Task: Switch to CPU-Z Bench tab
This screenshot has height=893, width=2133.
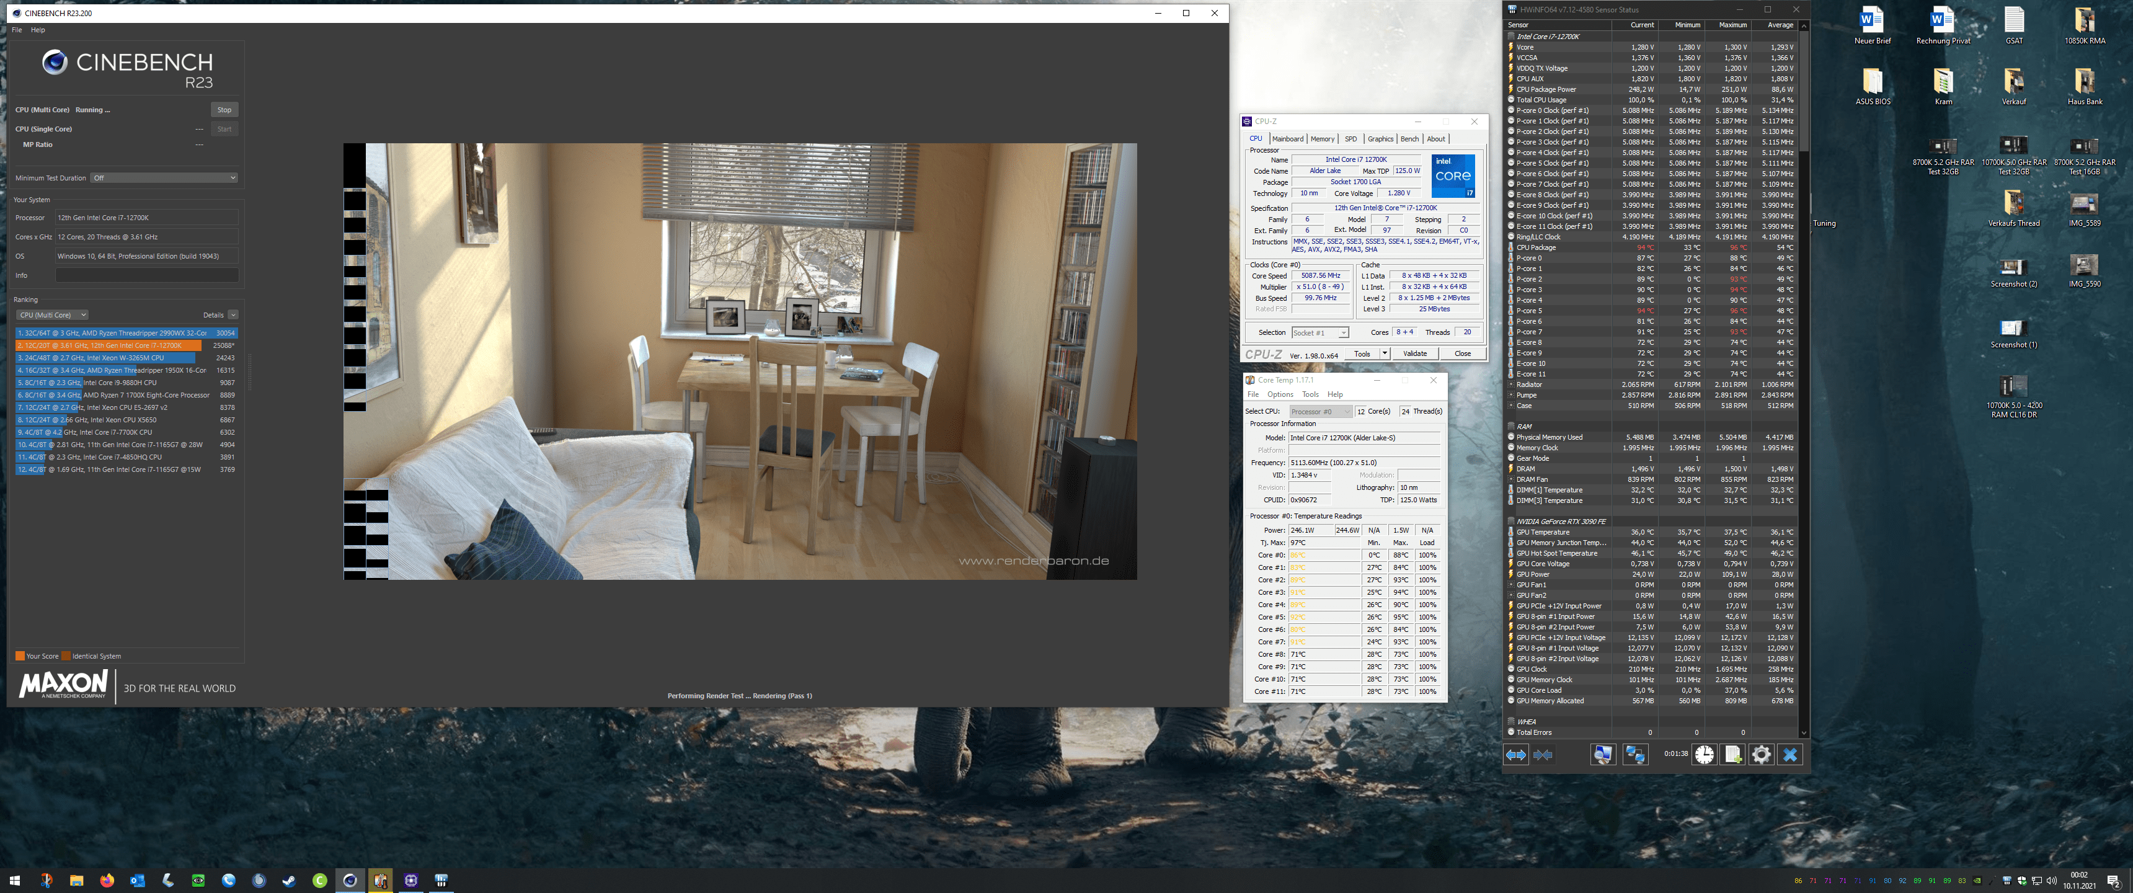Action: (1409, 139)
